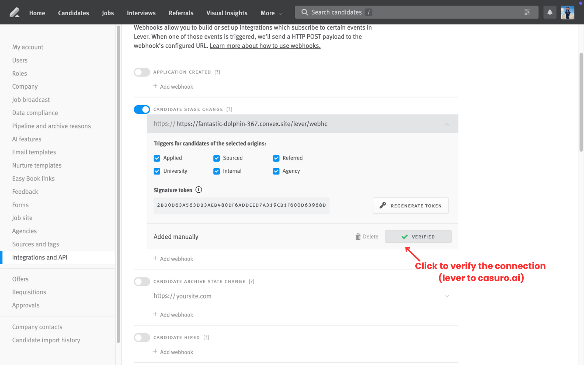This screenshot has height=365, width=584.
Task: Click the slash shortcut badge in search bar
Action: 369,12
